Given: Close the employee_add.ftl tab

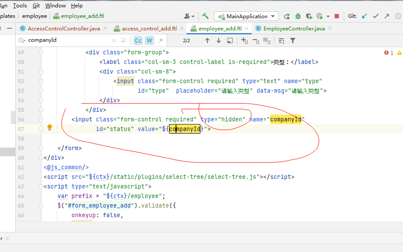Looking at the screenshot, I should (x=247, y=29).
